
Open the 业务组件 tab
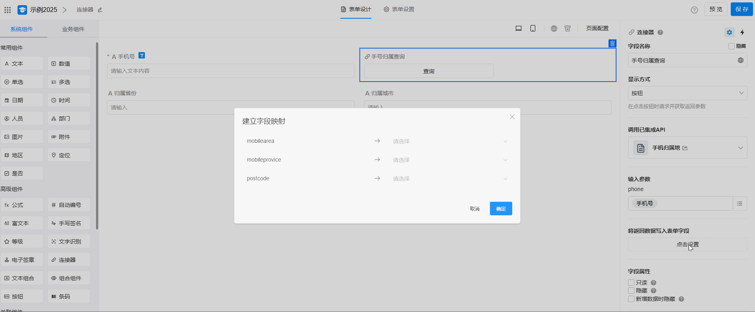point(73,29)
